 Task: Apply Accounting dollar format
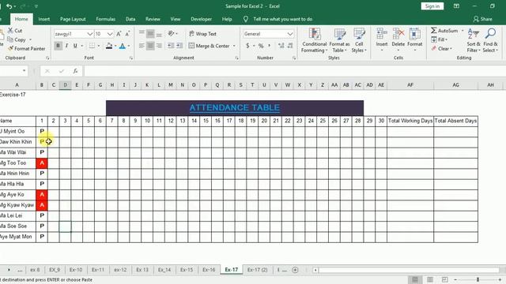[247, 46]
